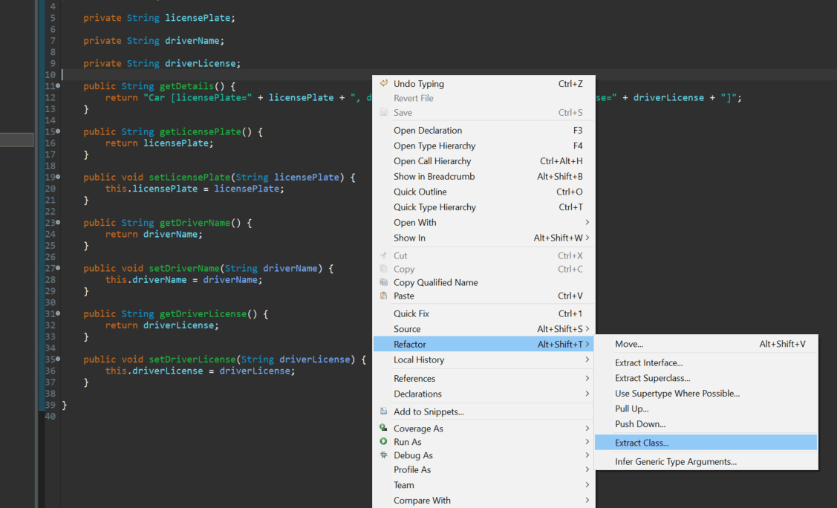Click driverLicense field declaration on line 9
This screenshot has width=837, height=508.
(x=201, y=63)
